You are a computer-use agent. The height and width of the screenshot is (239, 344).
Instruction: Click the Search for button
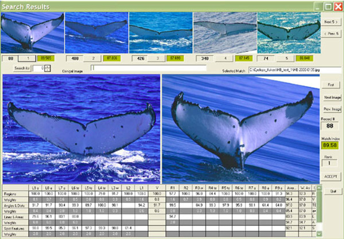pyautogui.click(x=22, y=68)
